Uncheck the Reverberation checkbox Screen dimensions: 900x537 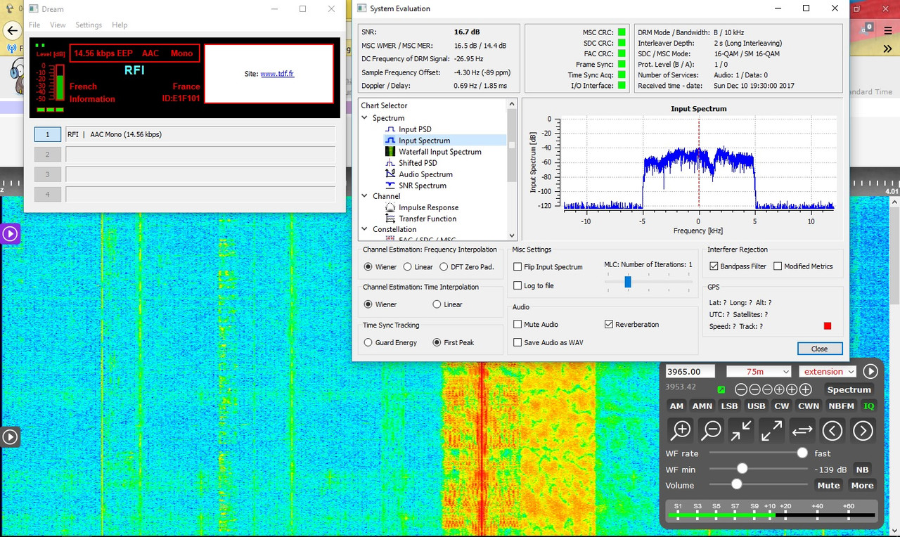609,324
